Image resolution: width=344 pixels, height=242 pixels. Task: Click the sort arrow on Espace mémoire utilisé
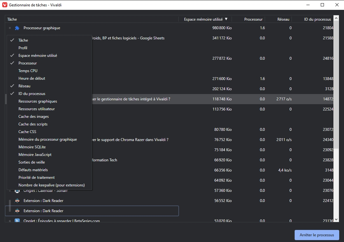pyautogui.click(x=226, y=19)
